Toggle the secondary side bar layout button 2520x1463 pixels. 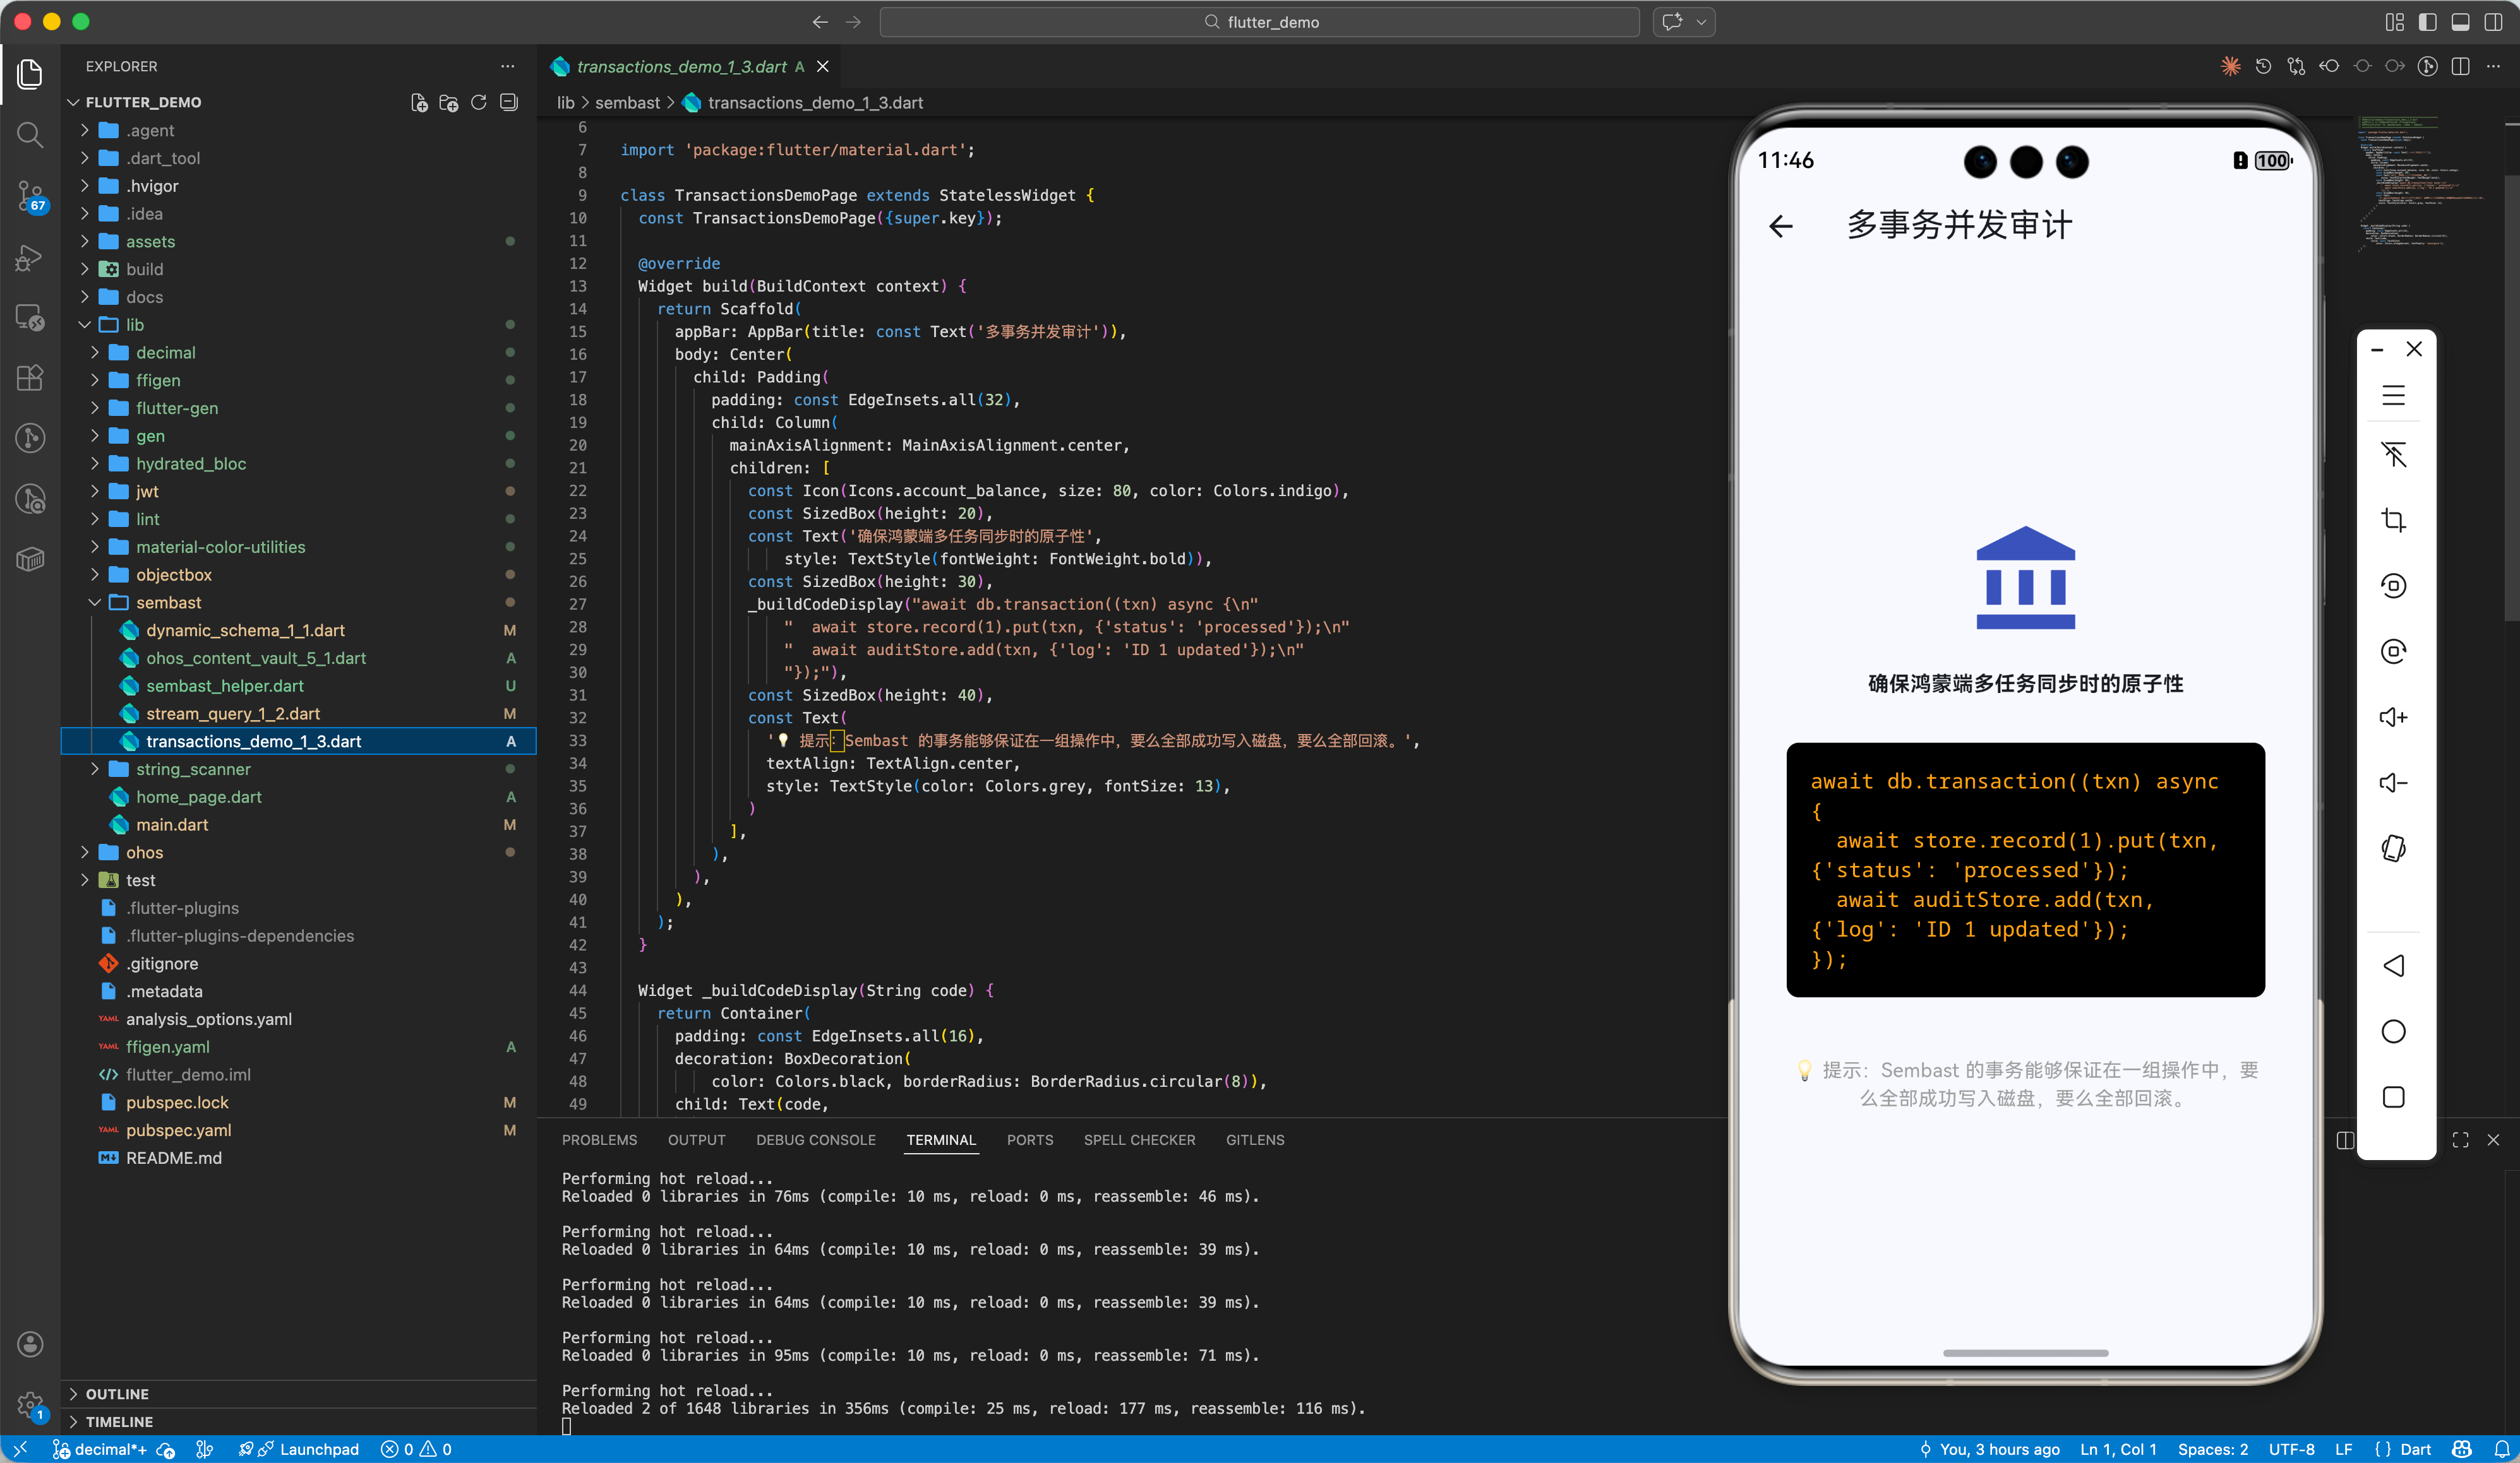(2493, 22)
